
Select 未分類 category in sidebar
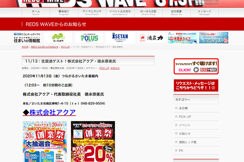tap(183, 108)
